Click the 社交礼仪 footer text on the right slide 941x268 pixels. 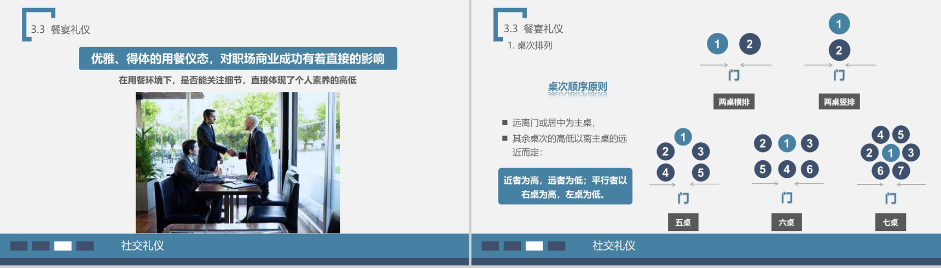point(614,246)
